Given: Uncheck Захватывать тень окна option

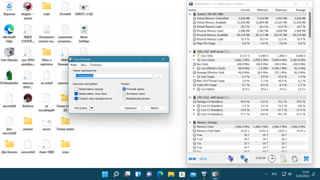Looking at the screenshot, I should [x=76, y=94].
